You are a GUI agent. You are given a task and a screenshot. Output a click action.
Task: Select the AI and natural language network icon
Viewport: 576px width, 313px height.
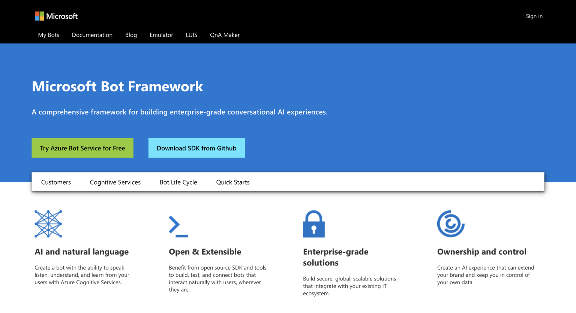48,224
